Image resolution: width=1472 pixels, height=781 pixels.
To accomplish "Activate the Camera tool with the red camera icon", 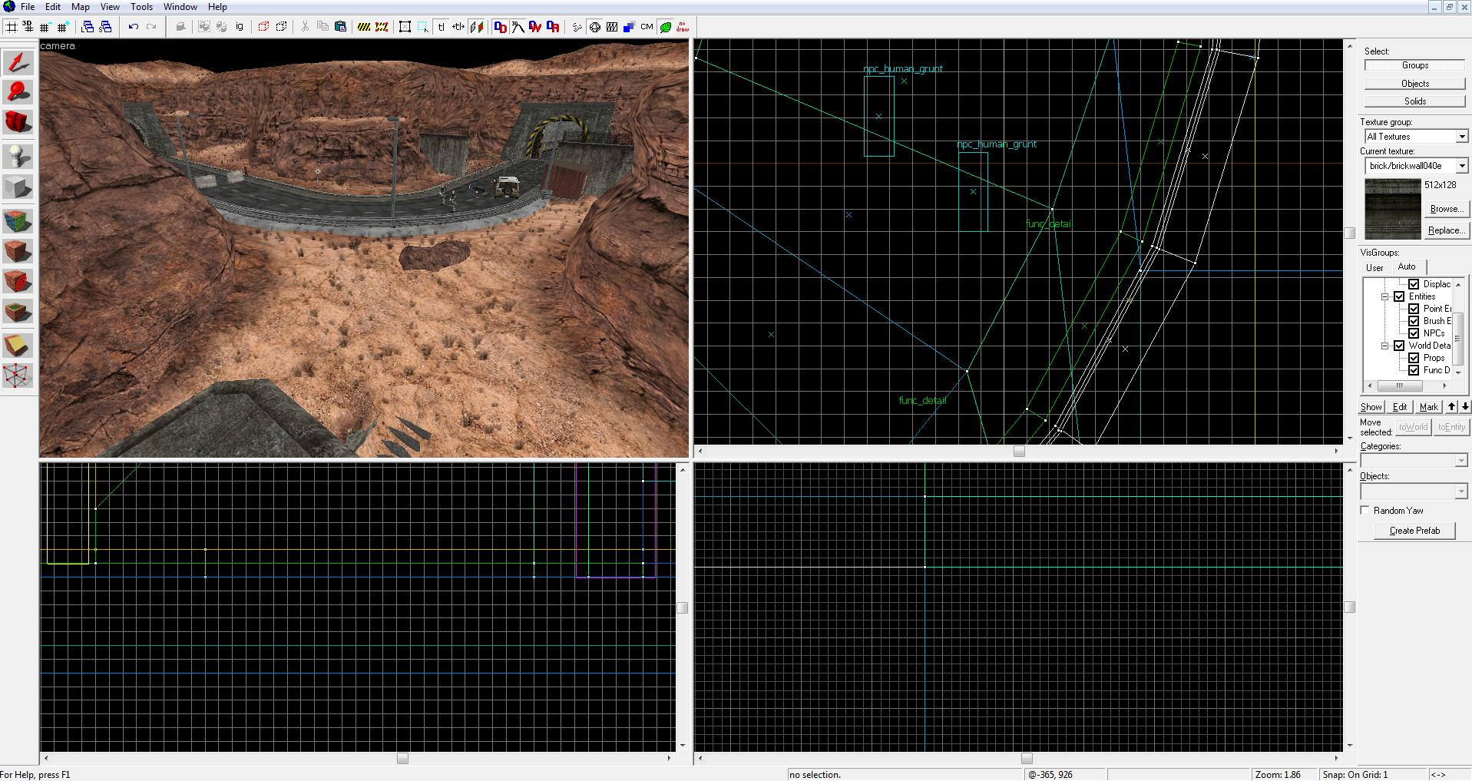I will point(18,121).
